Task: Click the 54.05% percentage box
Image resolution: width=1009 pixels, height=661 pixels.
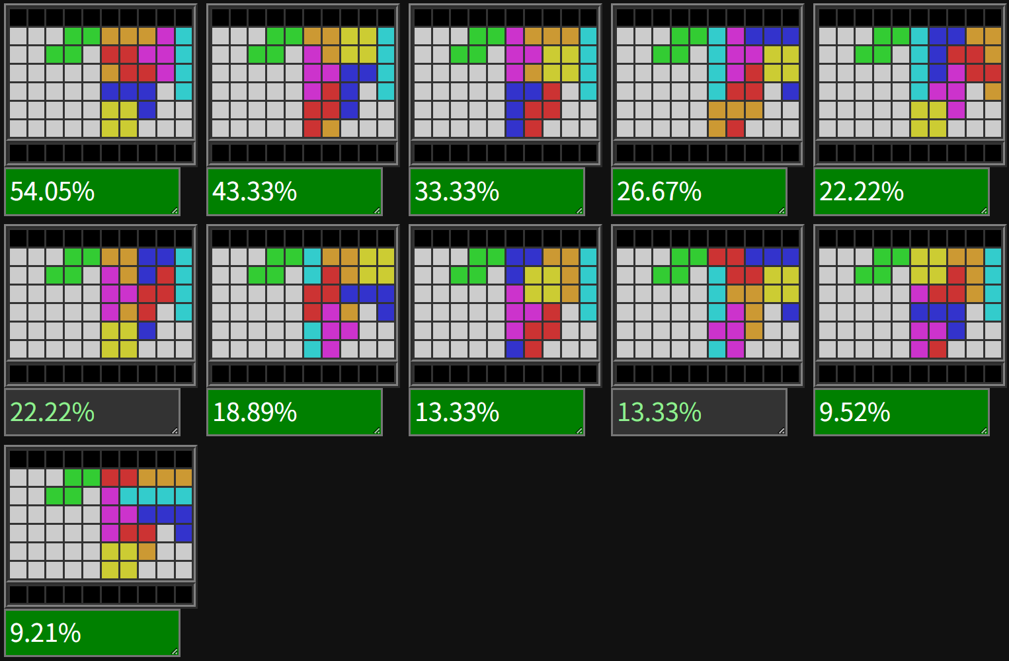Action: tap(92, 192)
